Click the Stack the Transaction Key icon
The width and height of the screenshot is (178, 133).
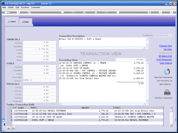[x=167, y=72]
